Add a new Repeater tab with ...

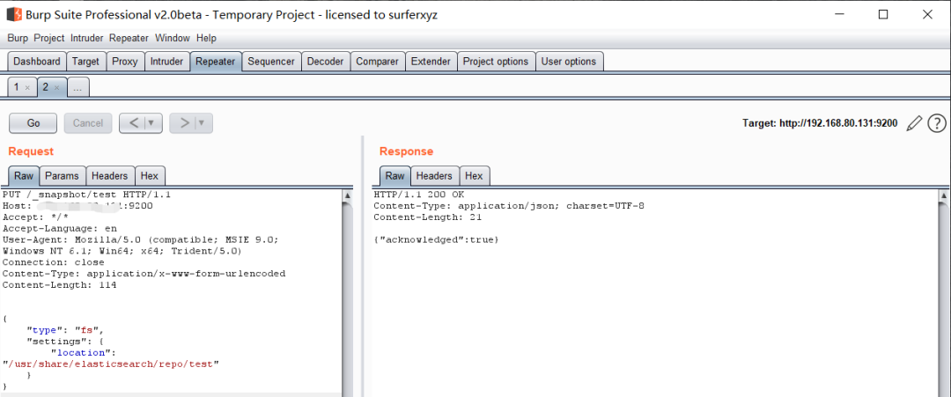click(77, 88)
